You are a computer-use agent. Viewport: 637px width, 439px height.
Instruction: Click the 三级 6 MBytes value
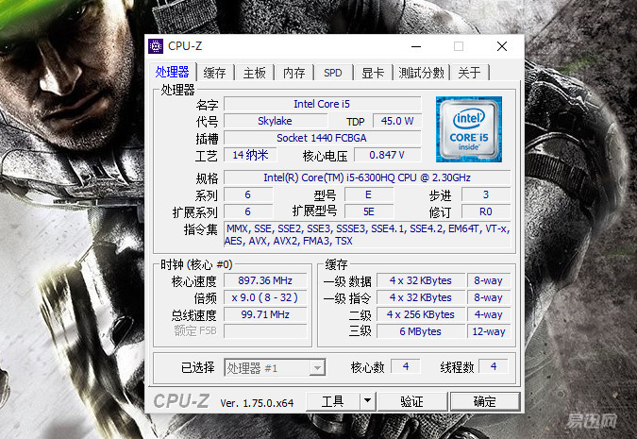pos(421,331)
